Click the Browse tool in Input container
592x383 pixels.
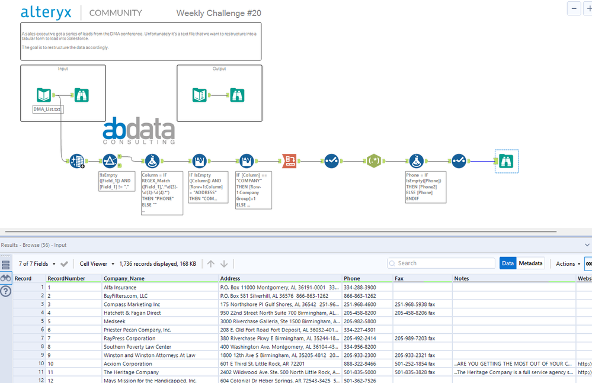pyautogui.click(x=82, y=95)
